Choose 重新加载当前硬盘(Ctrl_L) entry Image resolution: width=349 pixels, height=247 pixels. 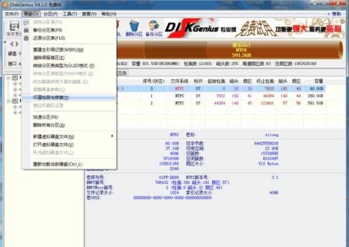(x=69, y=164)
